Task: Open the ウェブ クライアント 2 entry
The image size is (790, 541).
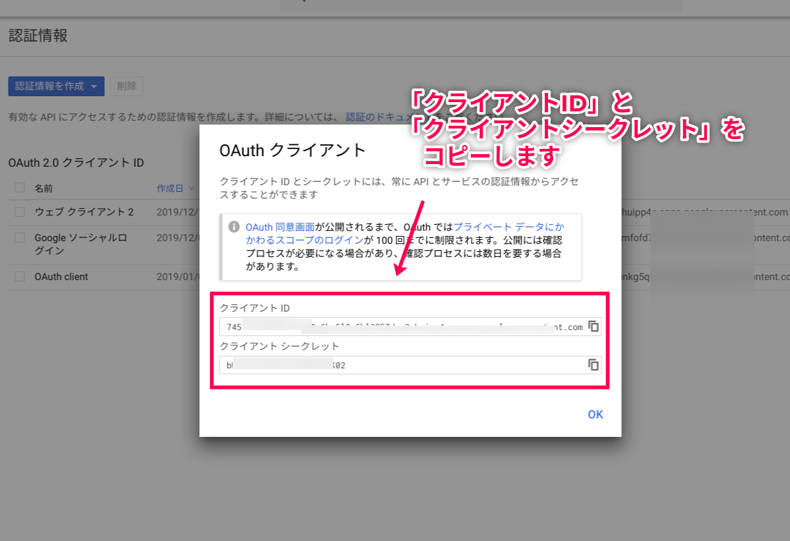Action: (x=84, y=212)
